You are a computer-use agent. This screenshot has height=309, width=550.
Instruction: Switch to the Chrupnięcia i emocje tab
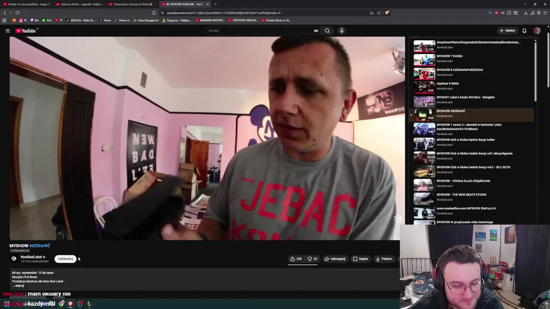tap(133, 4)
